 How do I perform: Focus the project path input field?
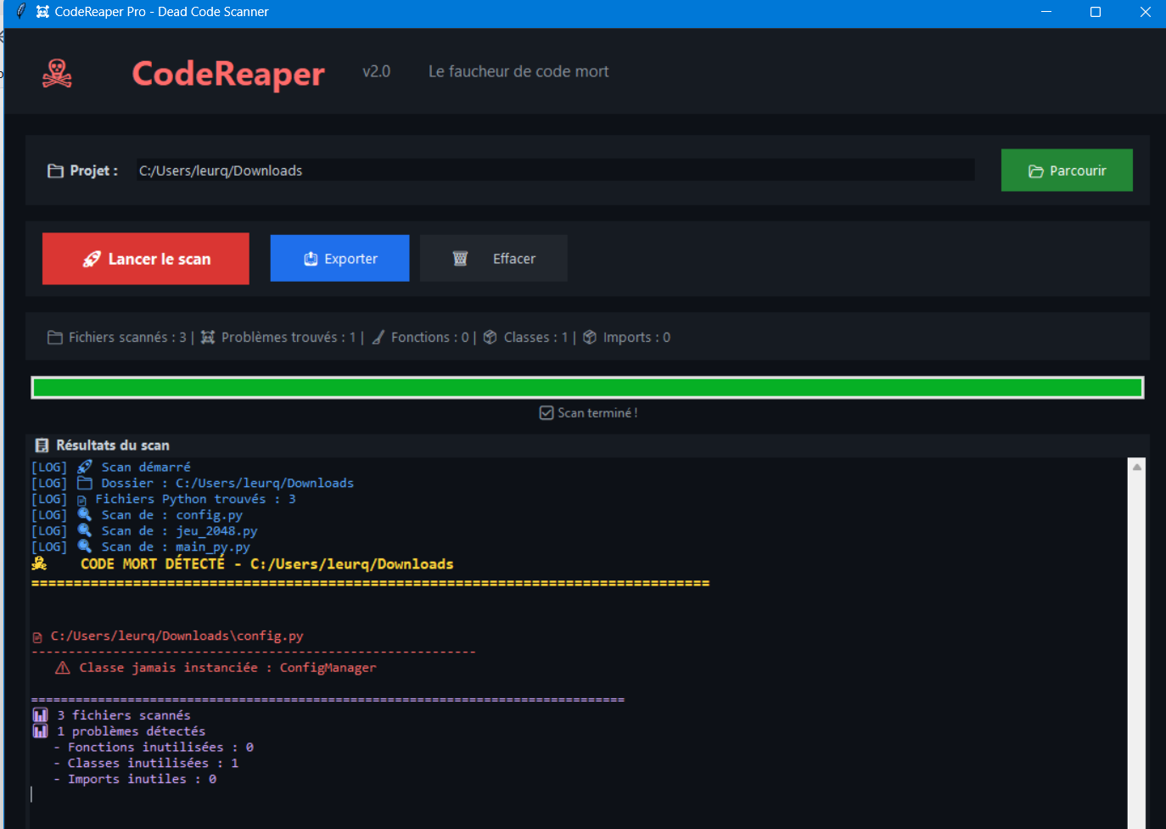click(x=556, y=171)
